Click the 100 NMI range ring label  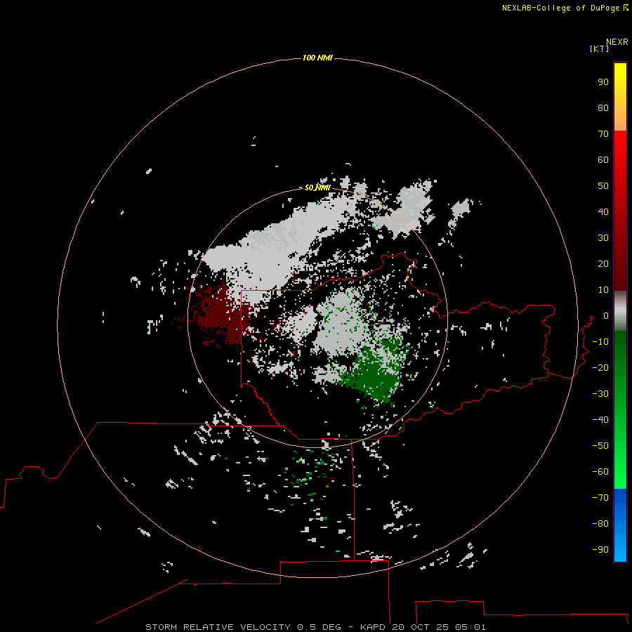pyautogui.click(x=317, y=58)
